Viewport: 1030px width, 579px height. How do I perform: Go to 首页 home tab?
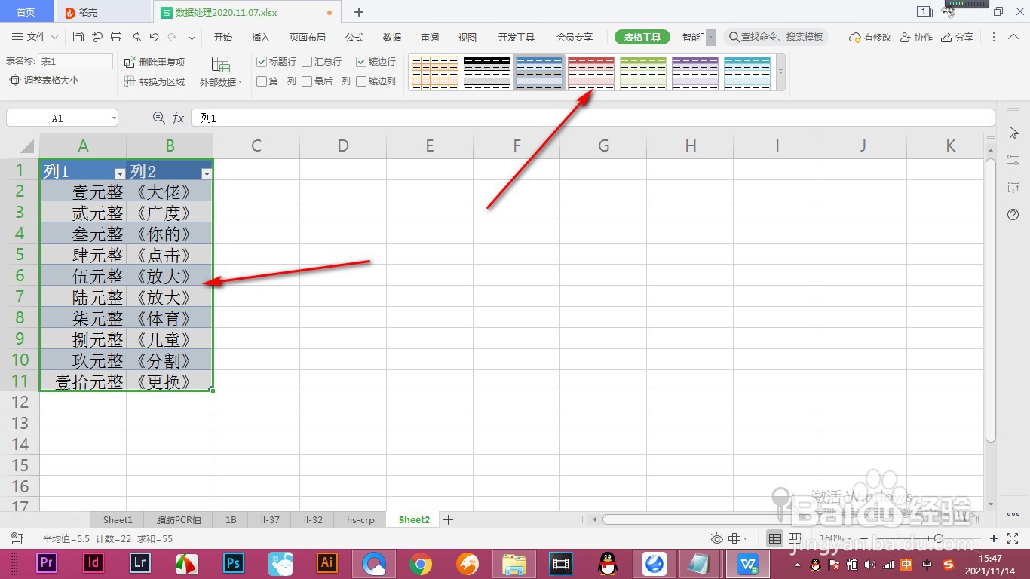tap(26, 12)
